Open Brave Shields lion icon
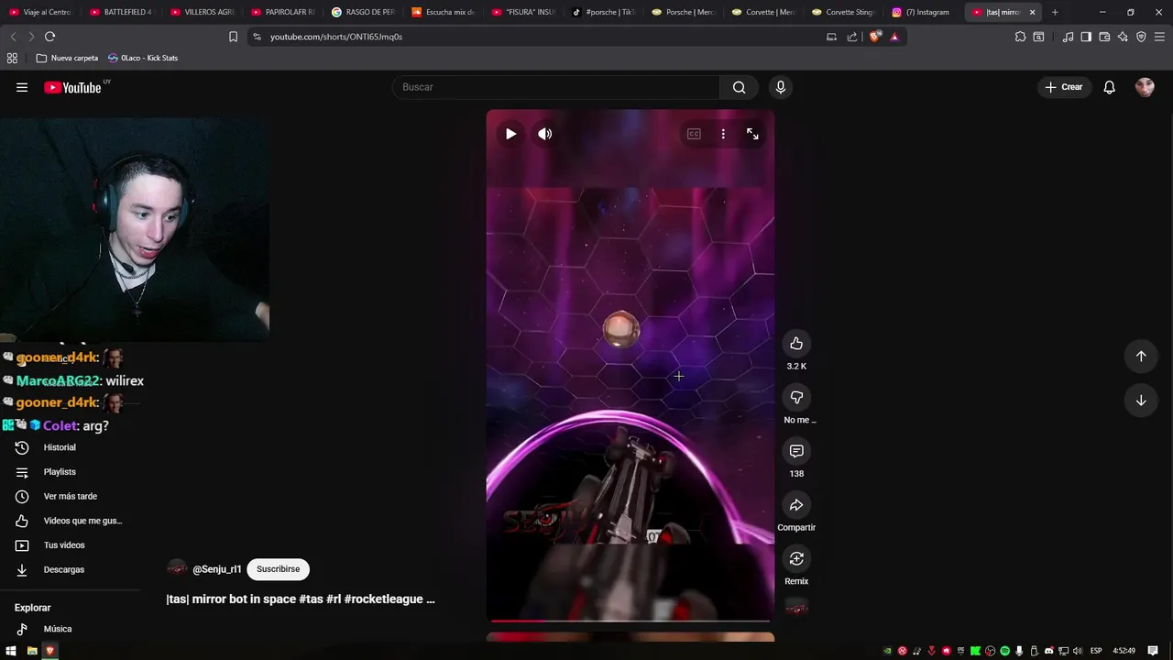The width and height of the screenshot is (1173, 660). pos(874,37)
